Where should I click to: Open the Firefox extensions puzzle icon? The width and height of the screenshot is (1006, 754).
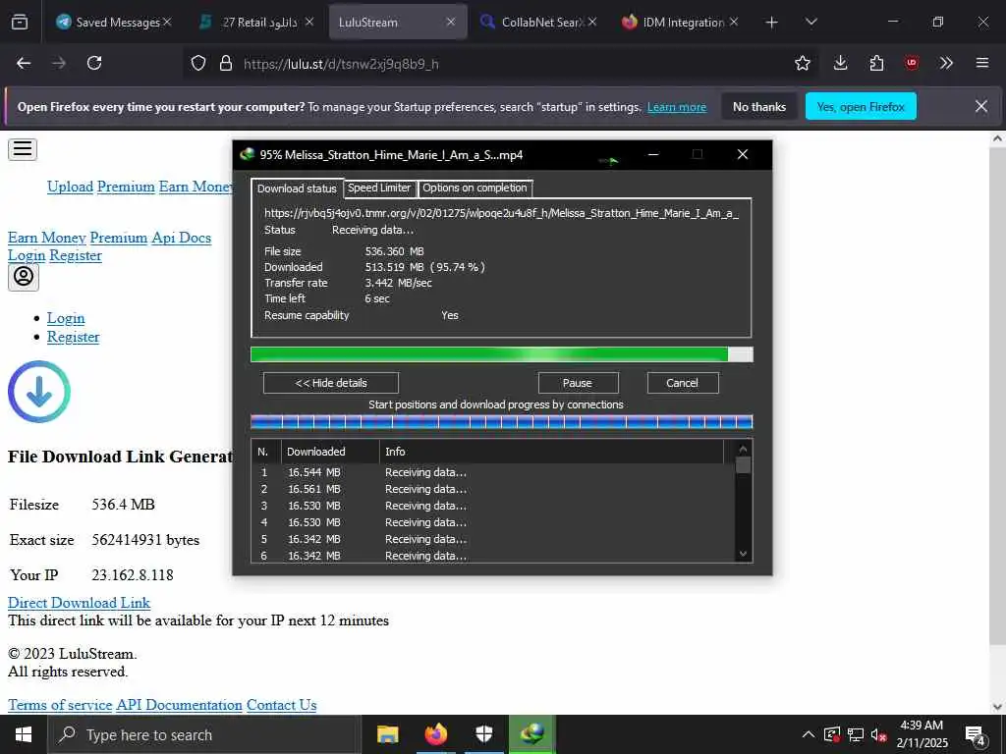(x=876, y=63)
